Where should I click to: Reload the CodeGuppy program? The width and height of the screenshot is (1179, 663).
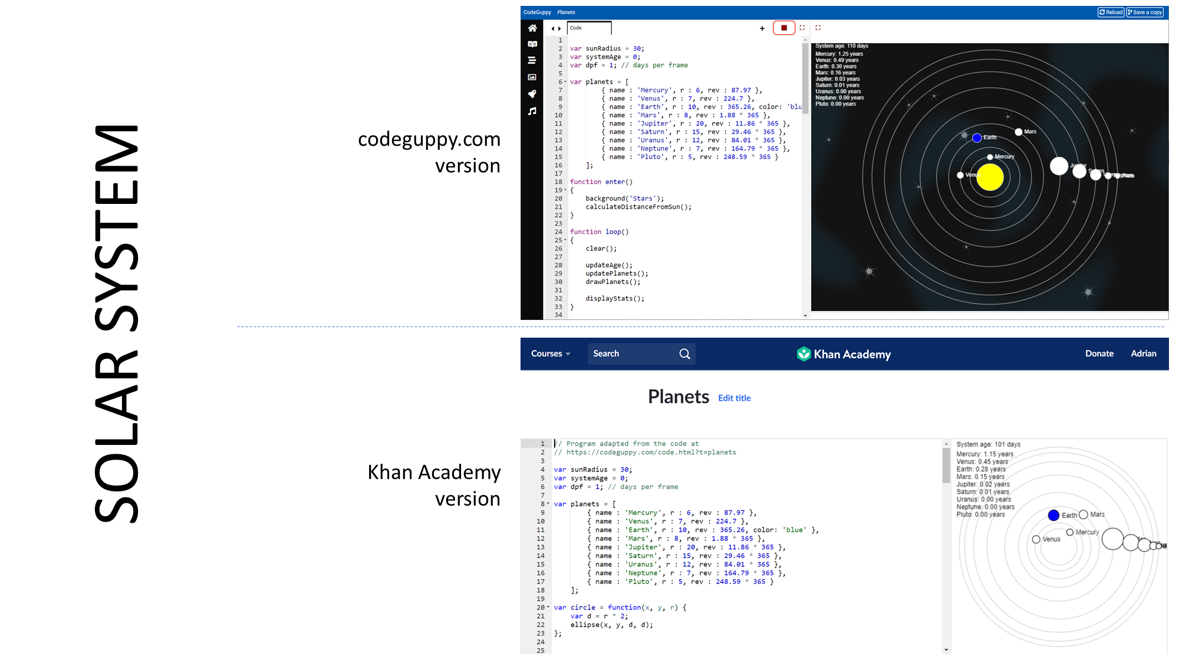[x=1111, y=12]
